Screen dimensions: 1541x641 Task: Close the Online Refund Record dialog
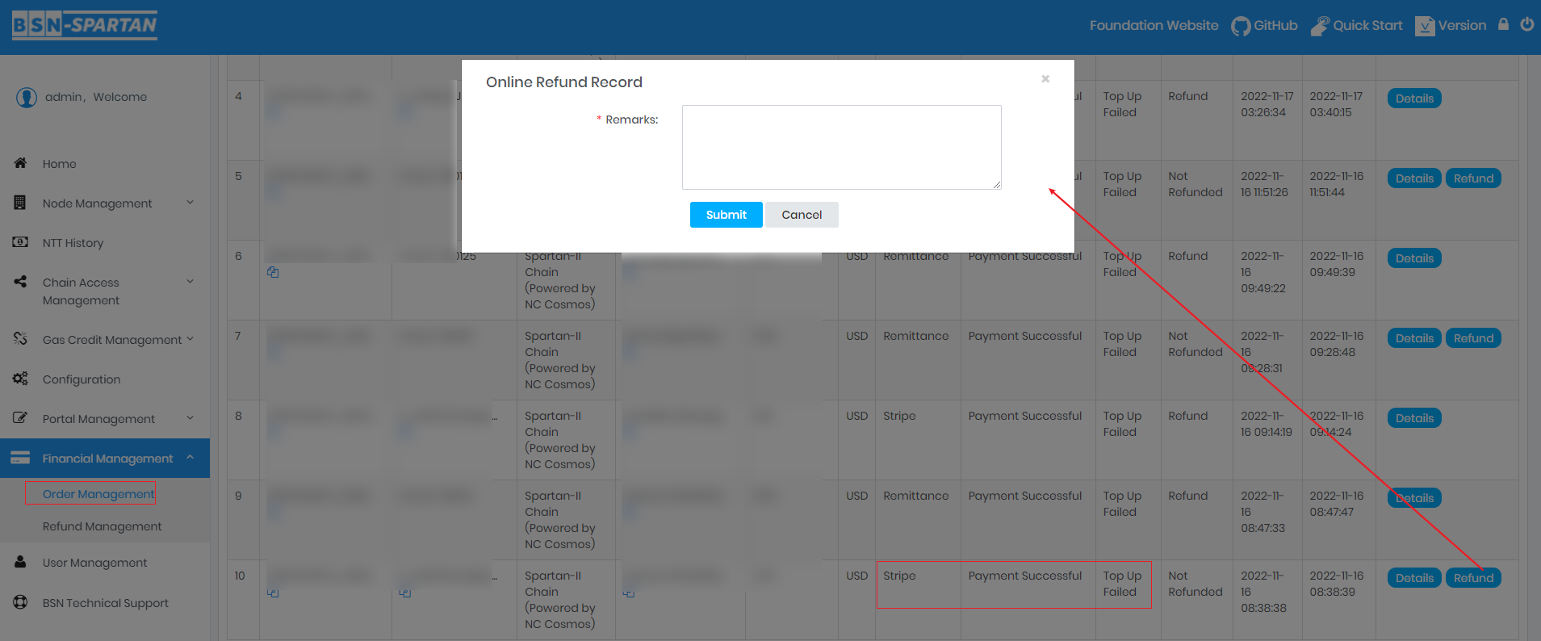pos(1045,79)
